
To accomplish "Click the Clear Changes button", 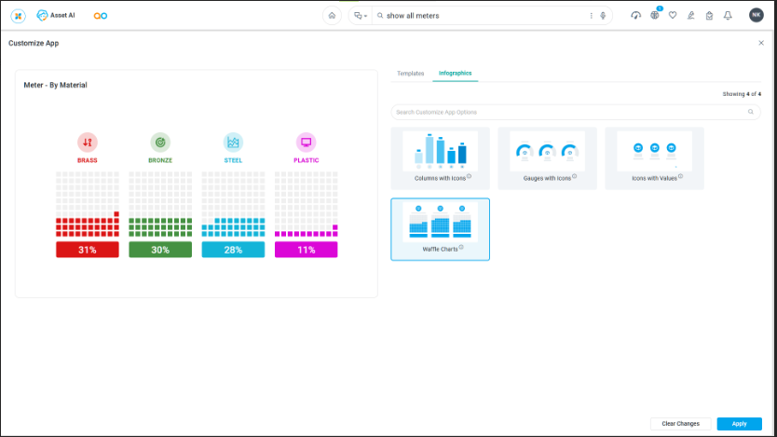I will pyautogui.click(x=680, y=423).
